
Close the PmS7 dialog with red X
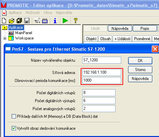(155, 49)
